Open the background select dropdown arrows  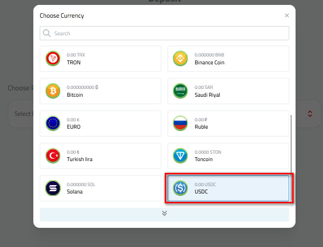tap(310, 114)
